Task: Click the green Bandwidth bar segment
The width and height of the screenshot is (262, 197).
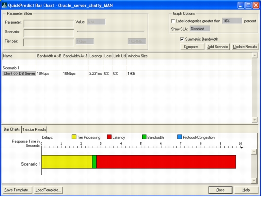Action: [x=94, y=162]
